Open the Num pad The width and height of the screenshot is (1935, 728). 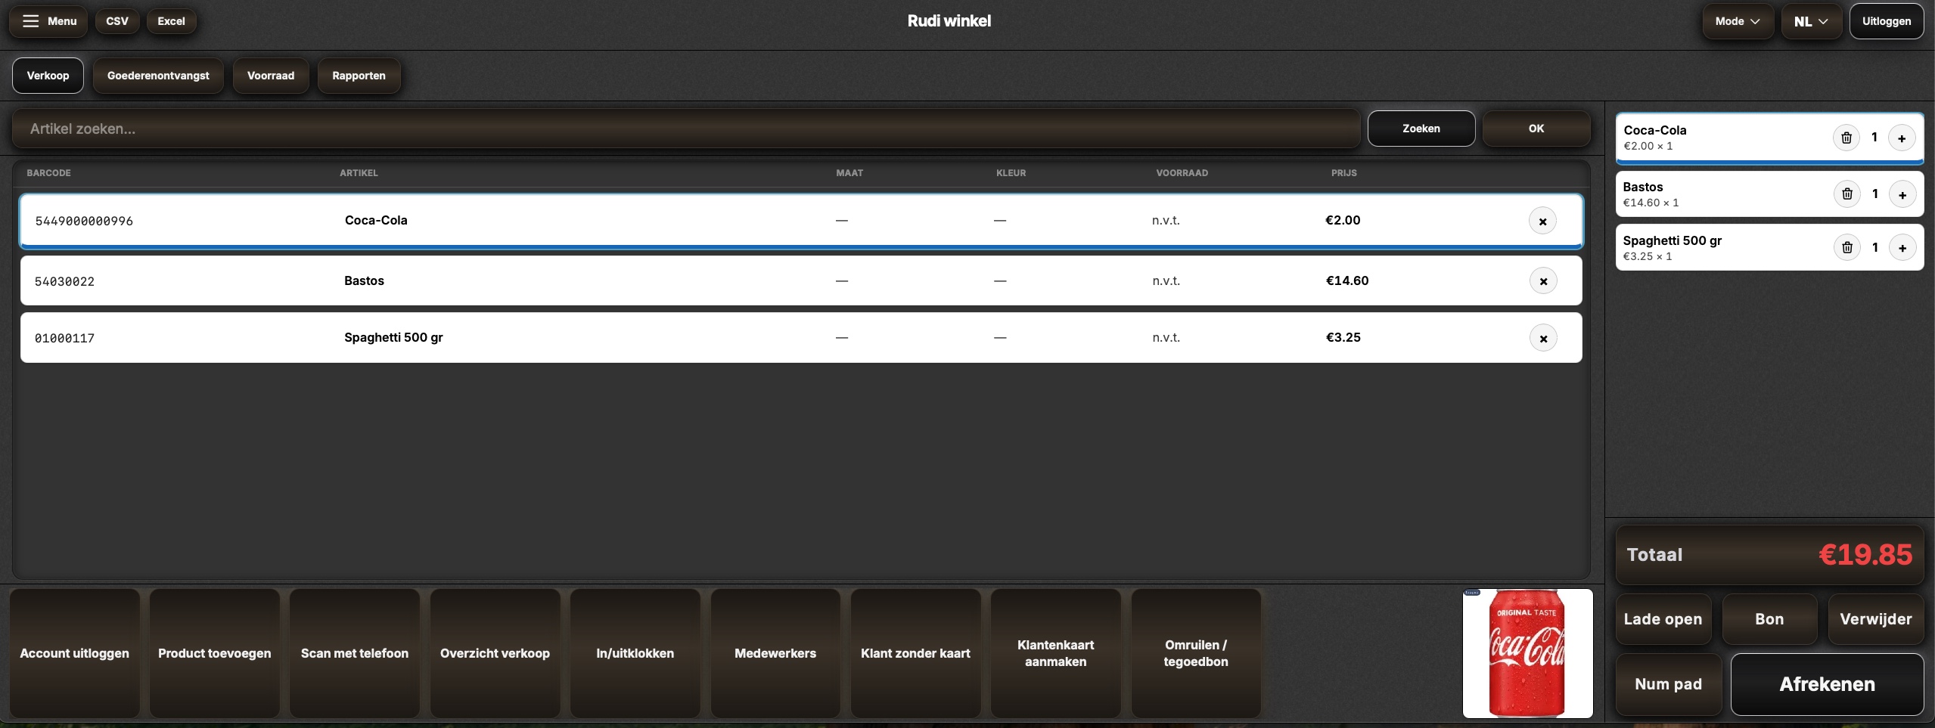click(x=1668, y=684)
